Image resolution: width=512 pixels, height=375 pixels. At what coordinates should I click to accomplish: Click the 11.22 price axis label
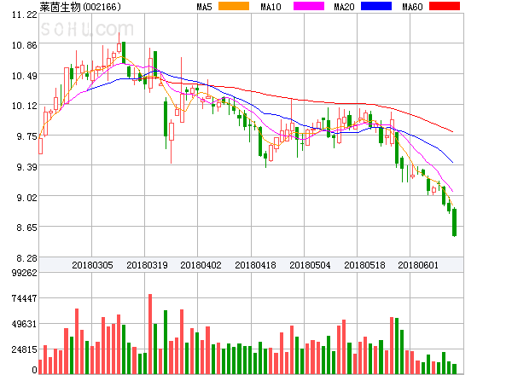tap(25, 14)
